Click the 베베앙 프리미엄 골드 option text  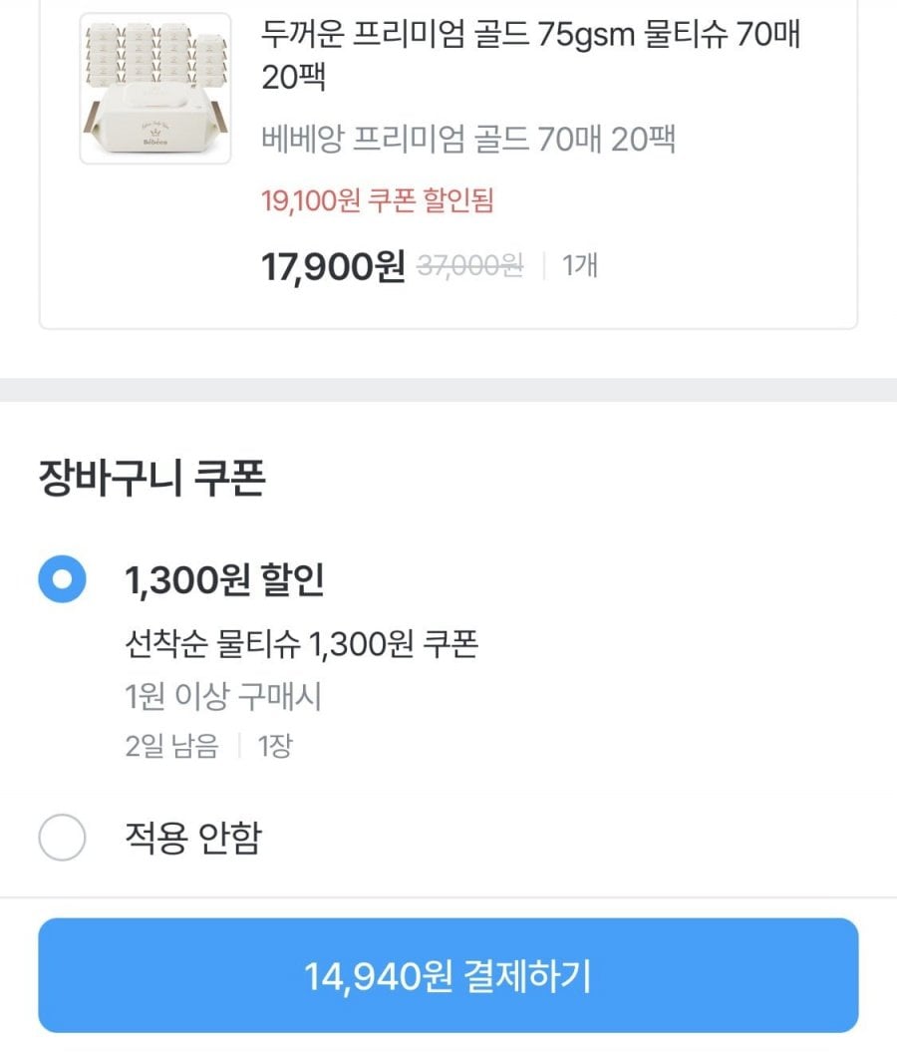pos(468,139)
